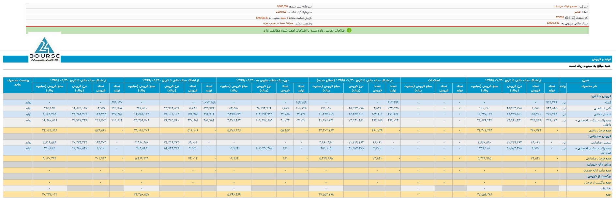This screenshot has height=204, width=616.
Task: Select the company name "مجتمع فولاد خراسان"
Action: (566, 7)
